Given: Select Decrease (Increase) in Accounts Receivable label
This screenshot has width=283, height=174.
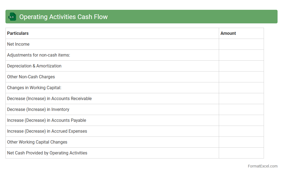Looking at the screenshot, I should pyautogui.click(x=49, y=99).
